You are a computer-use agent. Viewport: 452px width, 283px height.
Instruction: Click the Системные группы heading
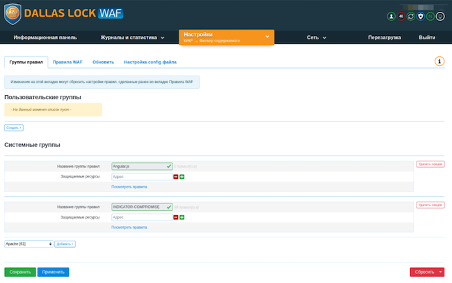[x=32, y=145]
